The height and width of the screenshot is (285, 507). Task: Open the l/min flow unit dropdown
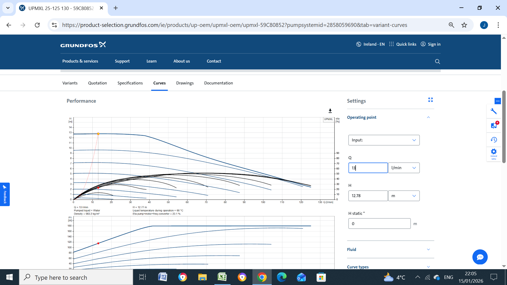click(403, 168)
